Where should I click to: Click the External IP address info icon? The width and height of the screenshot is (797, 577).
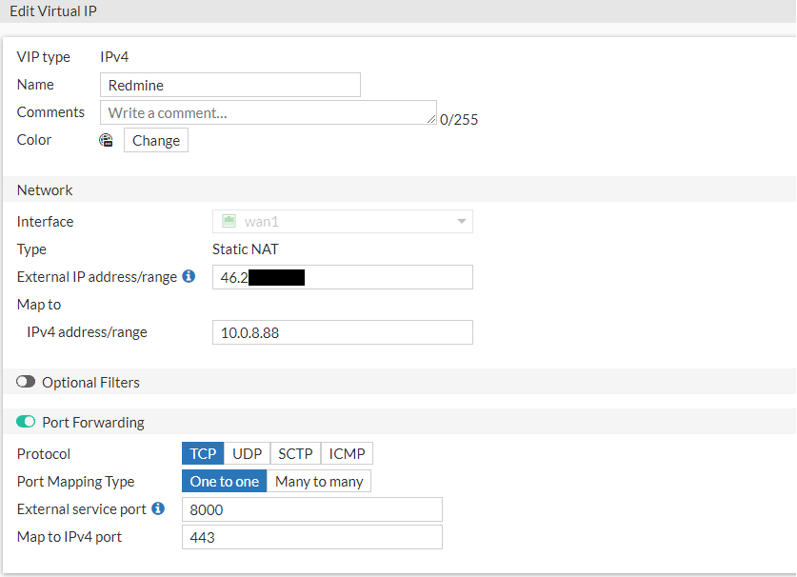click(189, 276)
